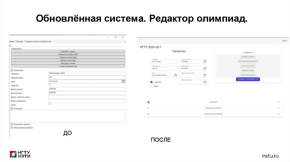
Task: Click the toolbar overflow arrow in the old editor
Action: point(125,42)
